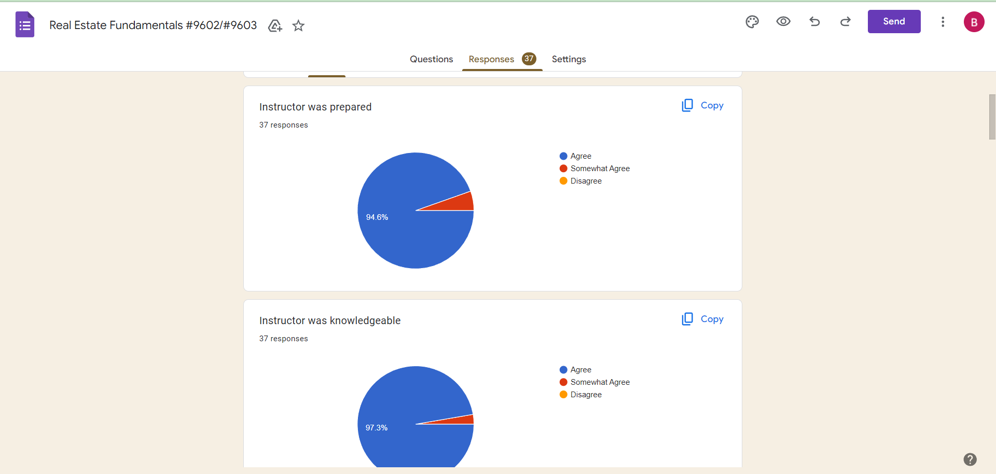Image resolution: width=996 pixels, height=474 pixels.
Task: Copy the Instructor was knowledgeable chart
Action: [x=702, y=319]
